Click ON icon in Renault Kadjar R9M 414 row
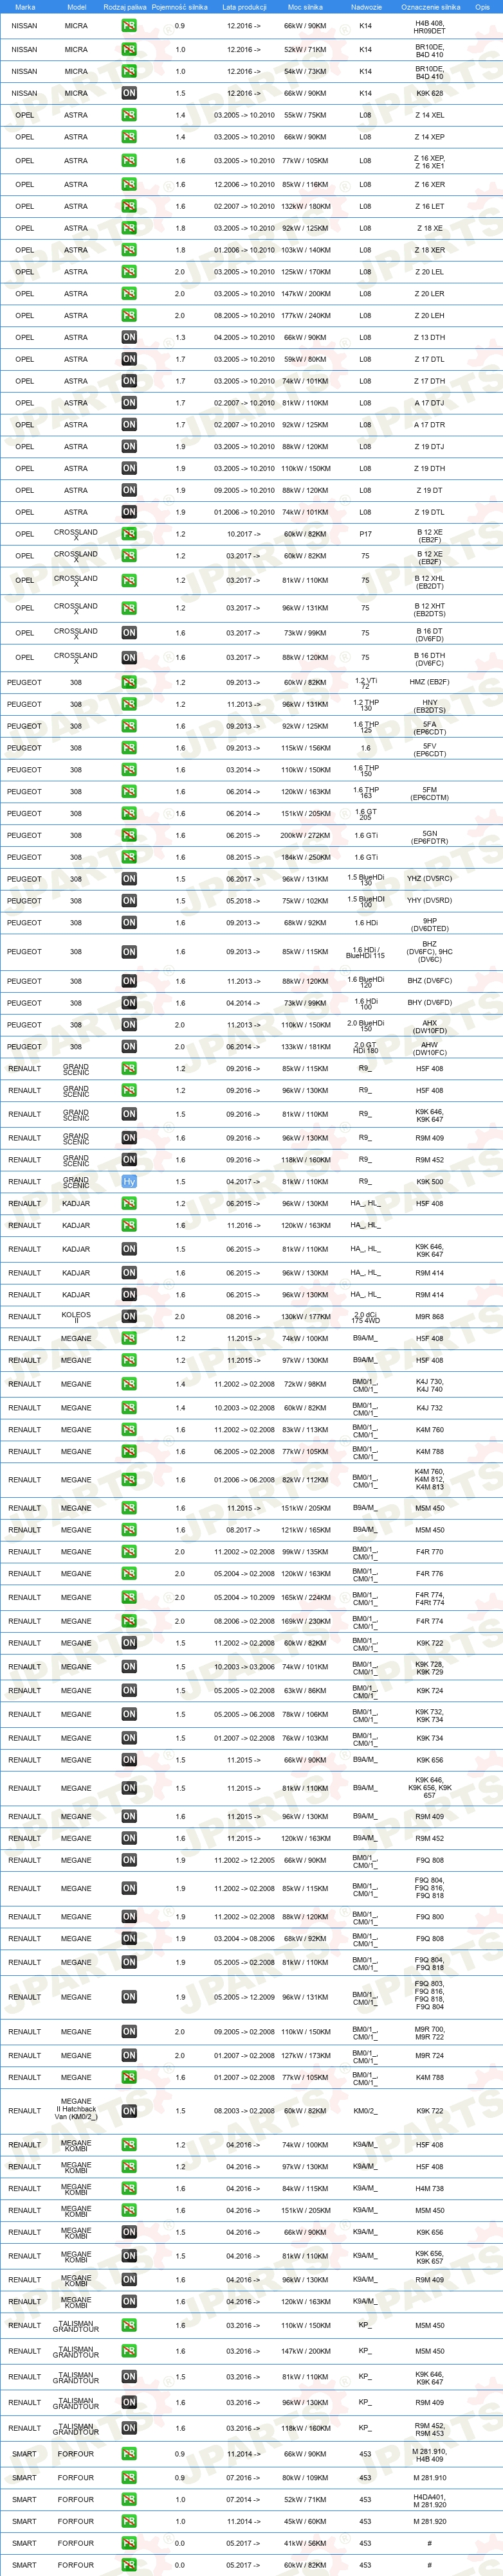 pos(129,1273)
